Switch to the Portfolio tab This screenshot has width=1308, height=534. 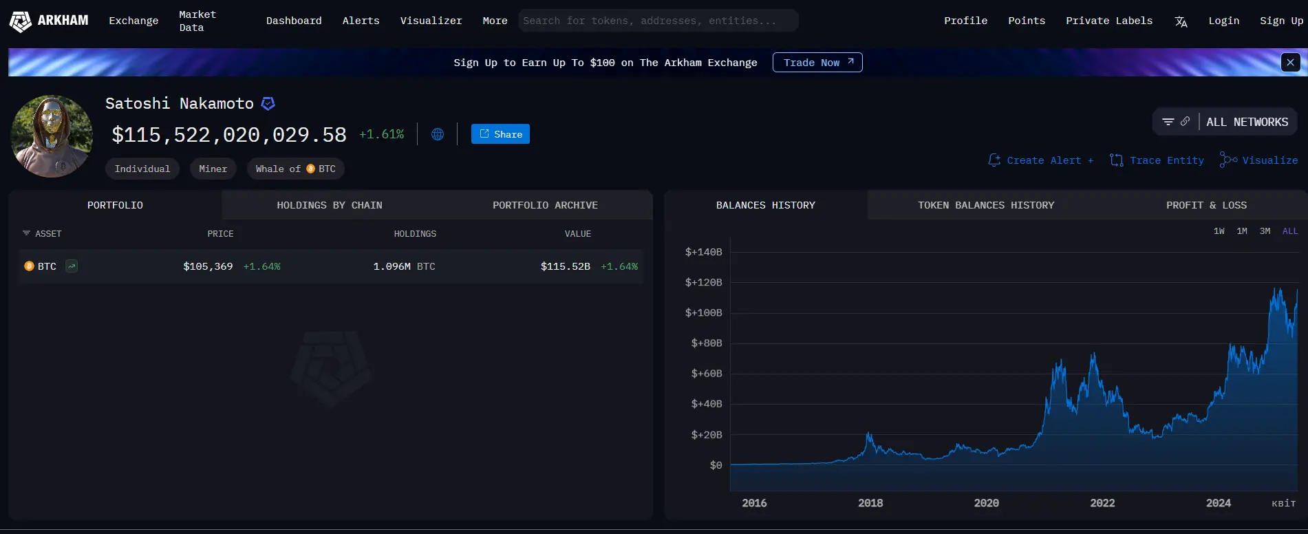[x=115, y=205]
